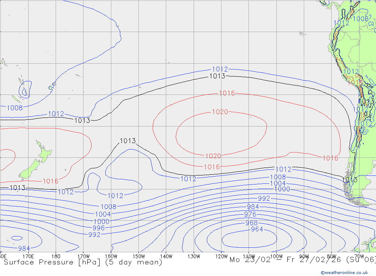376x276 pixels.
Task: Click the "1016" label below the lower 1020
Action: 212,167
